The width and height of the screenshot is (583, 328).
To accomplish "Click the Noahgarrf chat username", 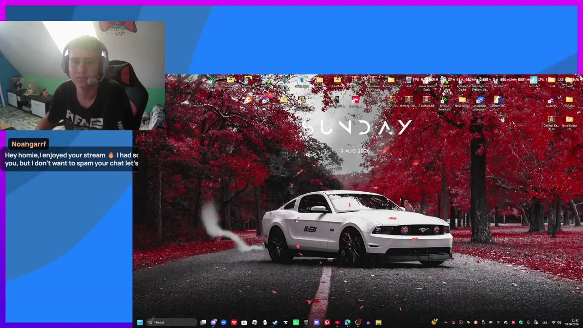I will (x=29, y=144).
